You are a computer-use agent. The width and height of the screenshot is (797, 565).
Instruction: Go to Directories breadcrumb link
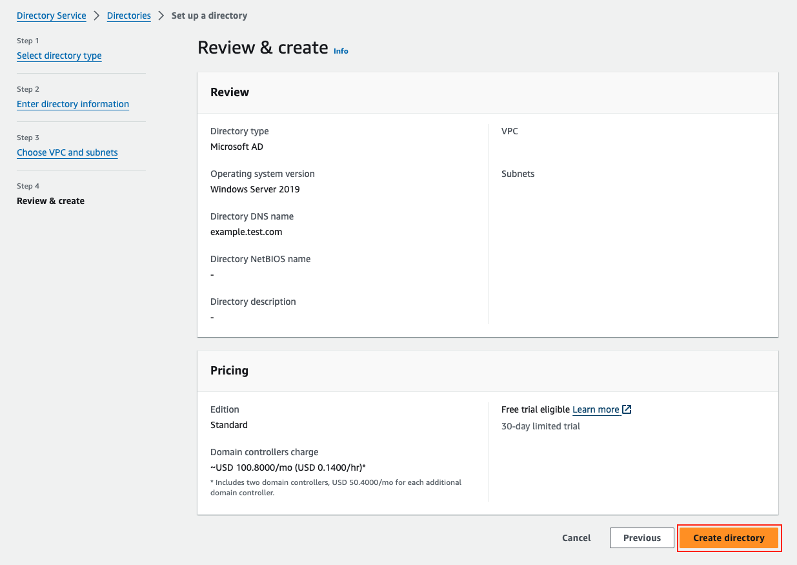click(129, 15)
